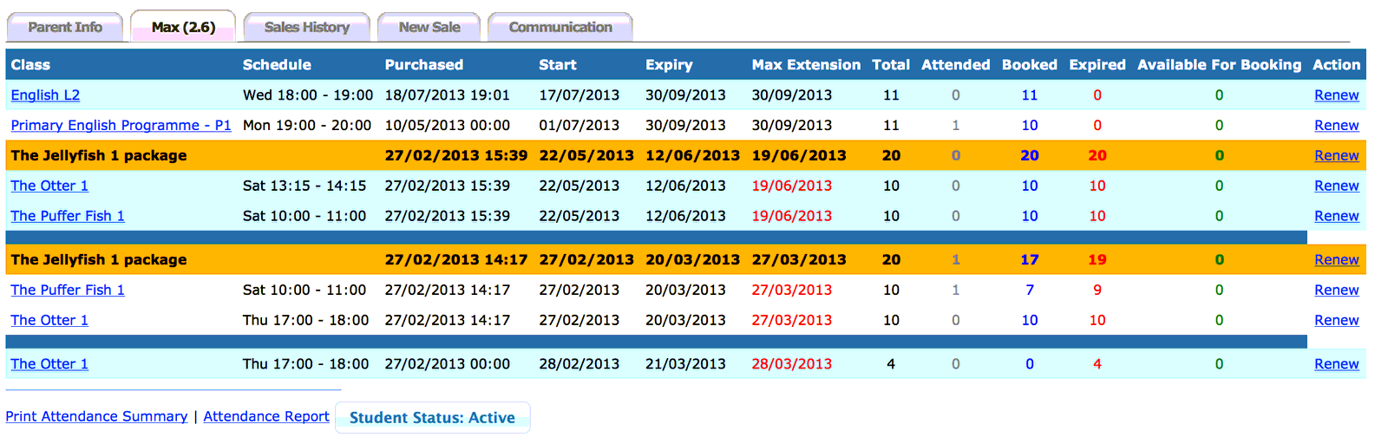
Task: Open The Otter 1 link, Sat 13:15 row
Action: coord(49,186)
